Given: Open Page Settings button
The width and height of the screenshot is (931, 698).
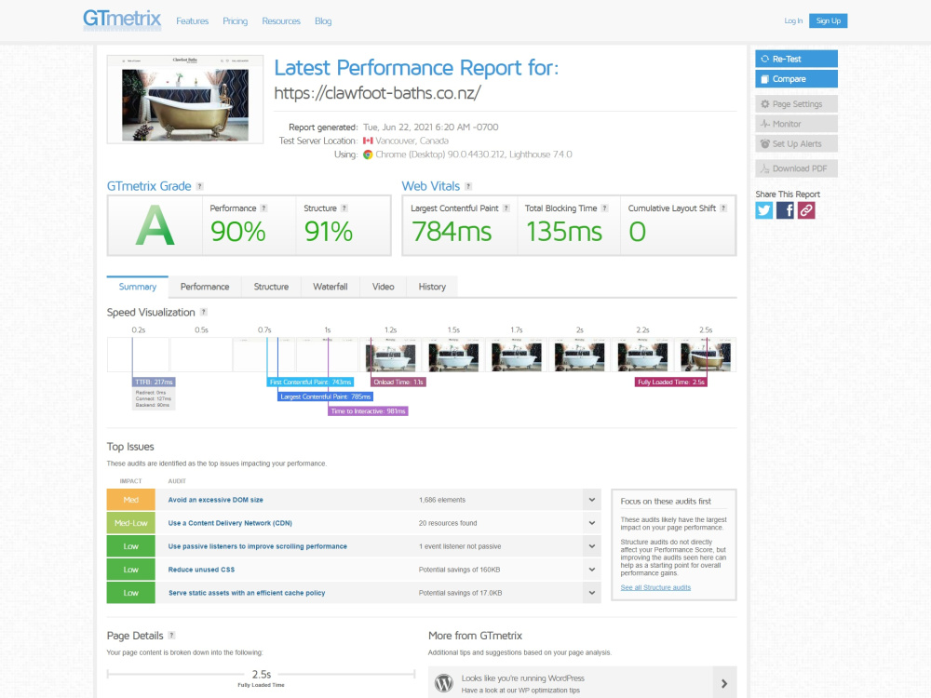Looking at the screenshot, I should click(796, 104).
